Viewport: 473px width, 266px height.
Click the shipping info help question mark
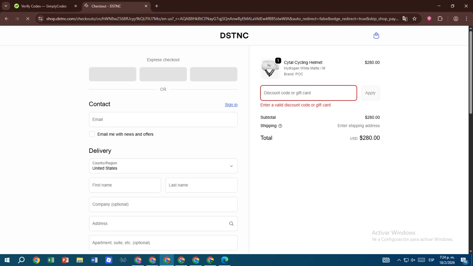[x=280, y=126]
